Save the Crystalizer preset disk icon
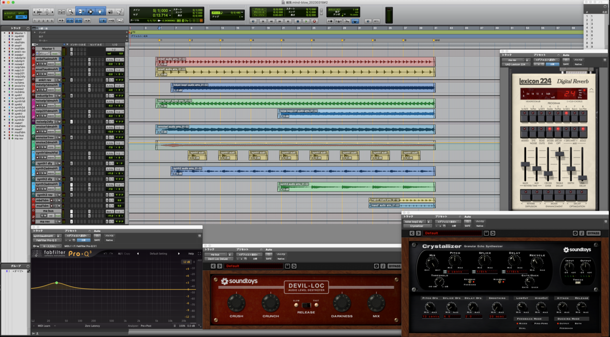The image size is (610, 337). pyautogui.click(x=486, y=233)
